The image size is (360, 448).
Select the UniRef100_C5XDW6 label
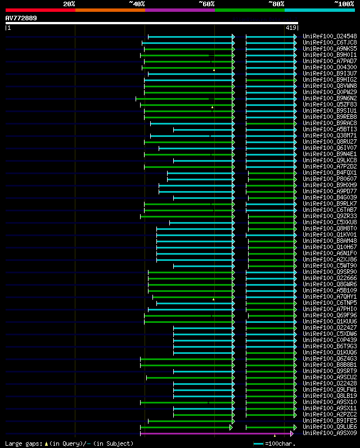coord(330,334)
